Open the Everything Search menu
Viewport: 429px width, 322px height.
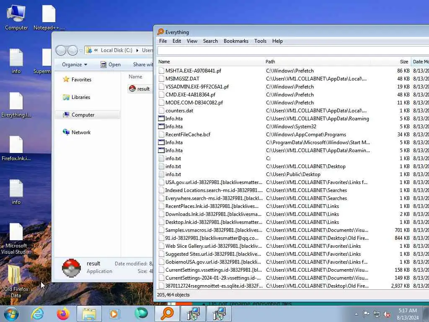coord(210,41)
